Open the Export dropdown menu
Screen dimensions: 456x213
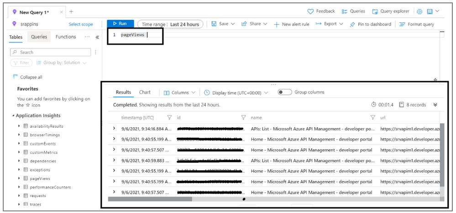[330, 24]
